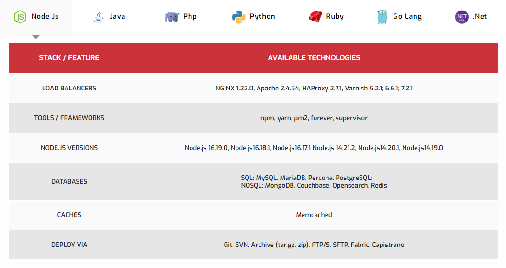Image resolution: width=506 pixels, height=268 pixels.
Task: Open the Java tab
Action: point(109,17)
